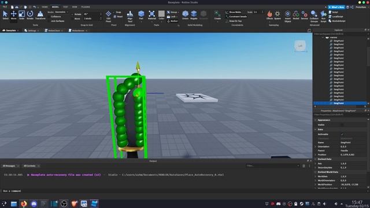
Task: Switch to the Settings document tab
Action: [x=32, y=31]
